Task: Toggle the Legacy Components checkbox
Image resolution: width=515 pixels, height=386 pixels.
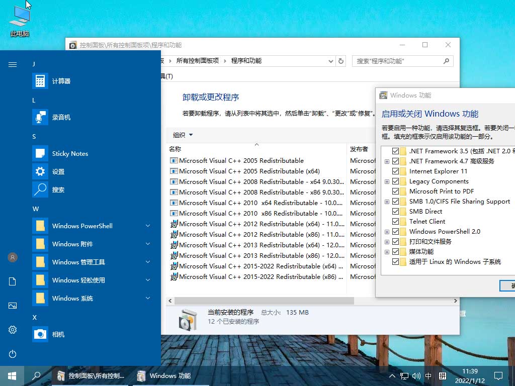Action: click(x=395, y=181)
